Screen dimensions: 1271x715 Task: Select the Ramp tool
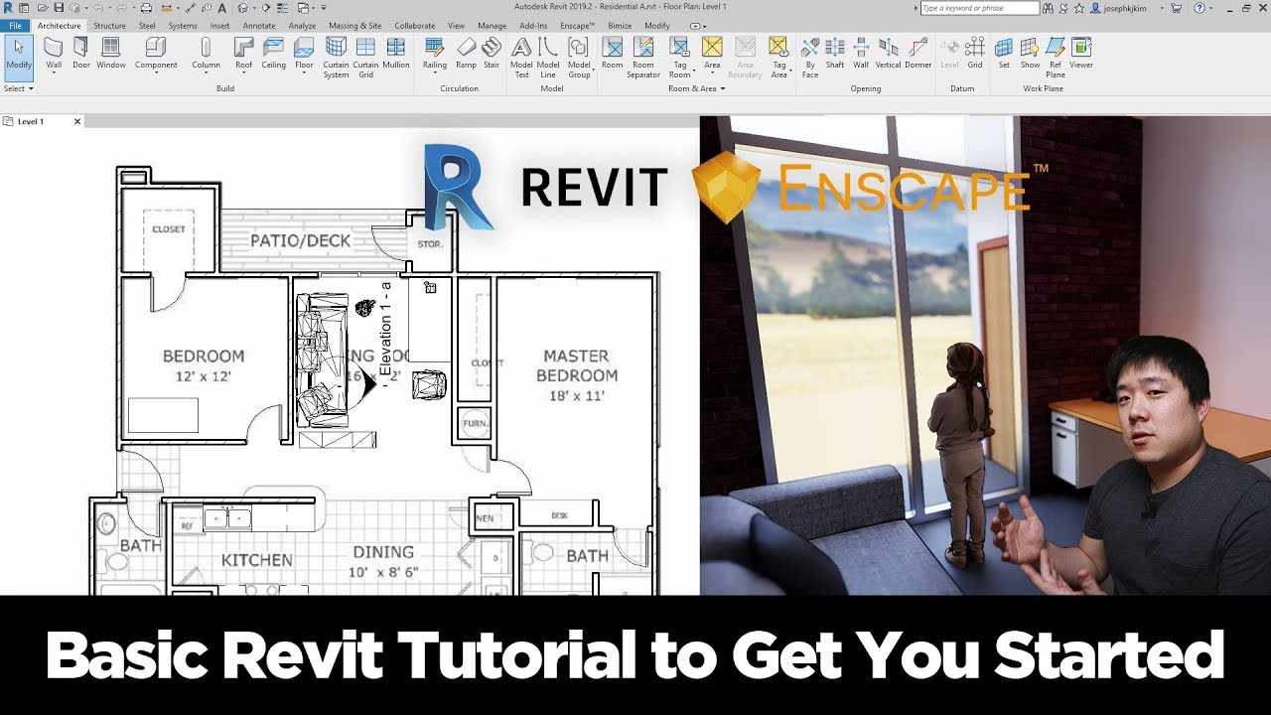(x=466, y=55)
